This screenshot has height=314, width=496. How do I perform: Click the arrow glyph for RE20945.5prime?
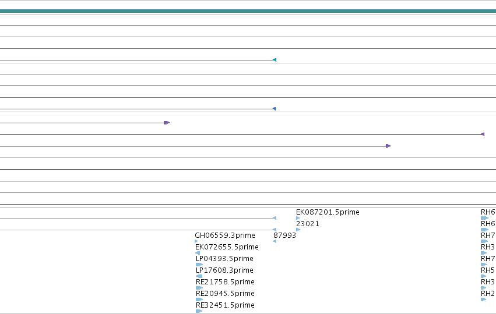pos(199,299)
